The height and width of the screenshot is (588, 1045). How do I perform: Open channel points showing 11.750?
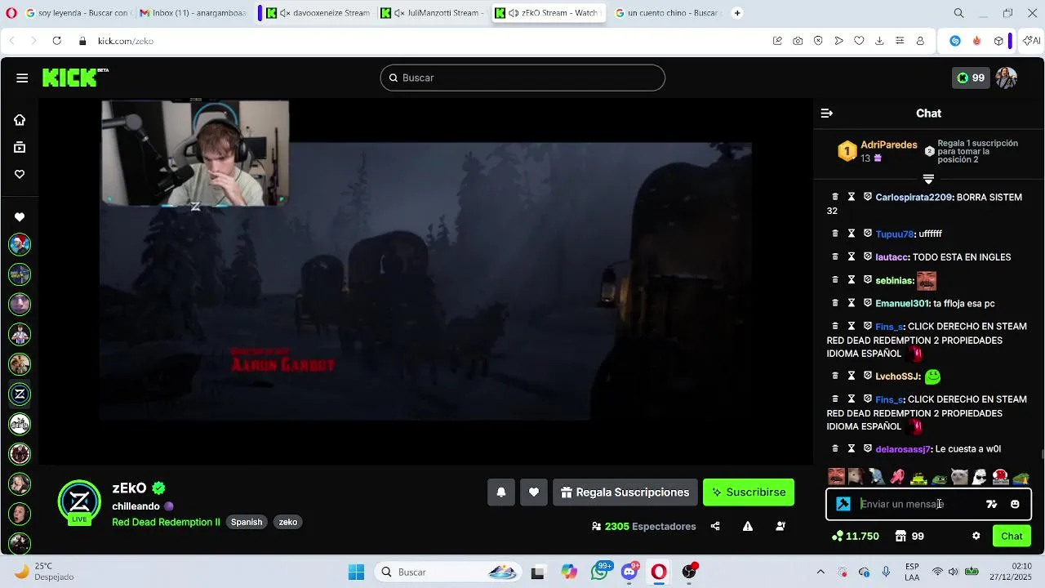[855, 536]
